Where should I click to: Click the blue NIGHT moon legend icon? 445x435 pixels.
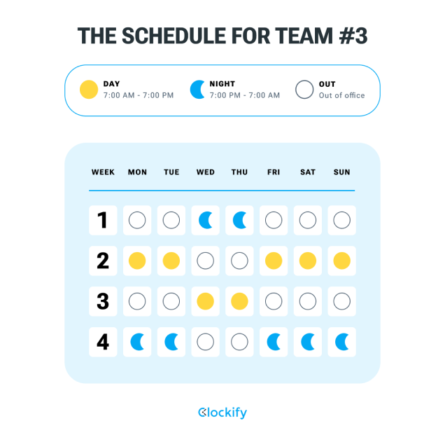197,90
